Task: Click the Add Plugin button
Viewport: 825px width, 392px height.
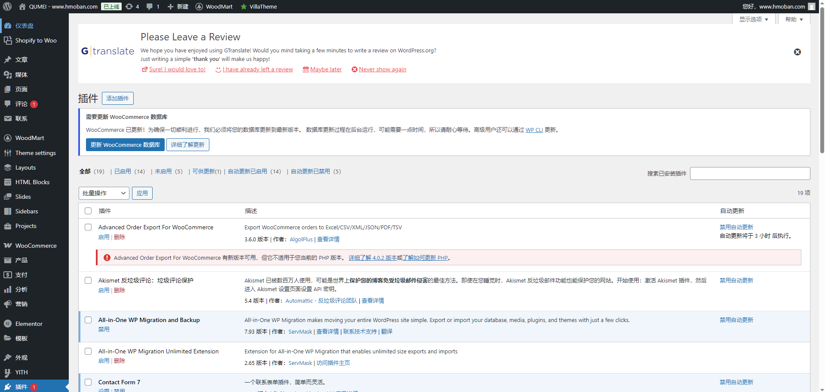Action: coord(117,98)
